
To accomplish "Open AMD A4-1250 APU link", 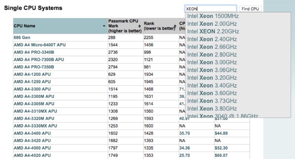I will point(32,81).
